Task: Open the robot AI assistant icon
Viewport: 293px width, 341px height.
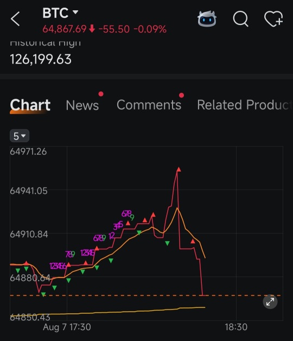Action: pos(207,19)
